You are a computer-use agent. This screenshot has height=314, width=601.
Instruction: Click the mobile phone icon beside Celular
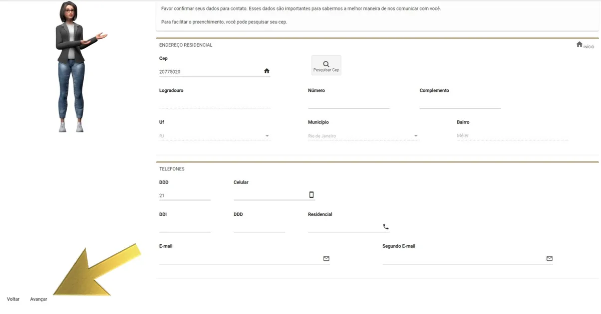click(311, 195)
